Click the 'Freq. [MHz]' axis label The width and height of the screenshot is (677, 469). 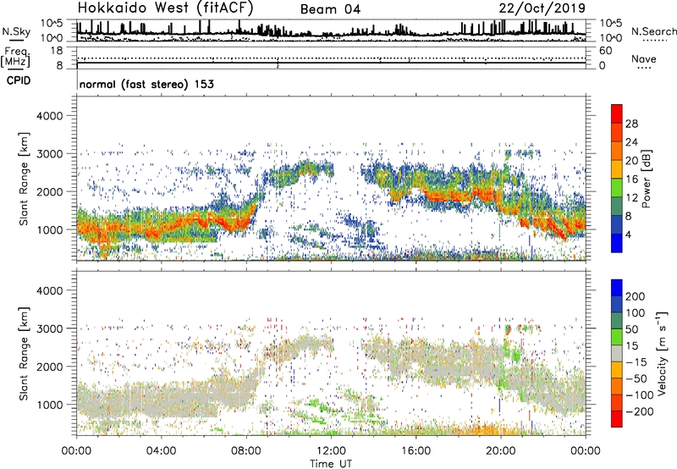click(15, 58)
